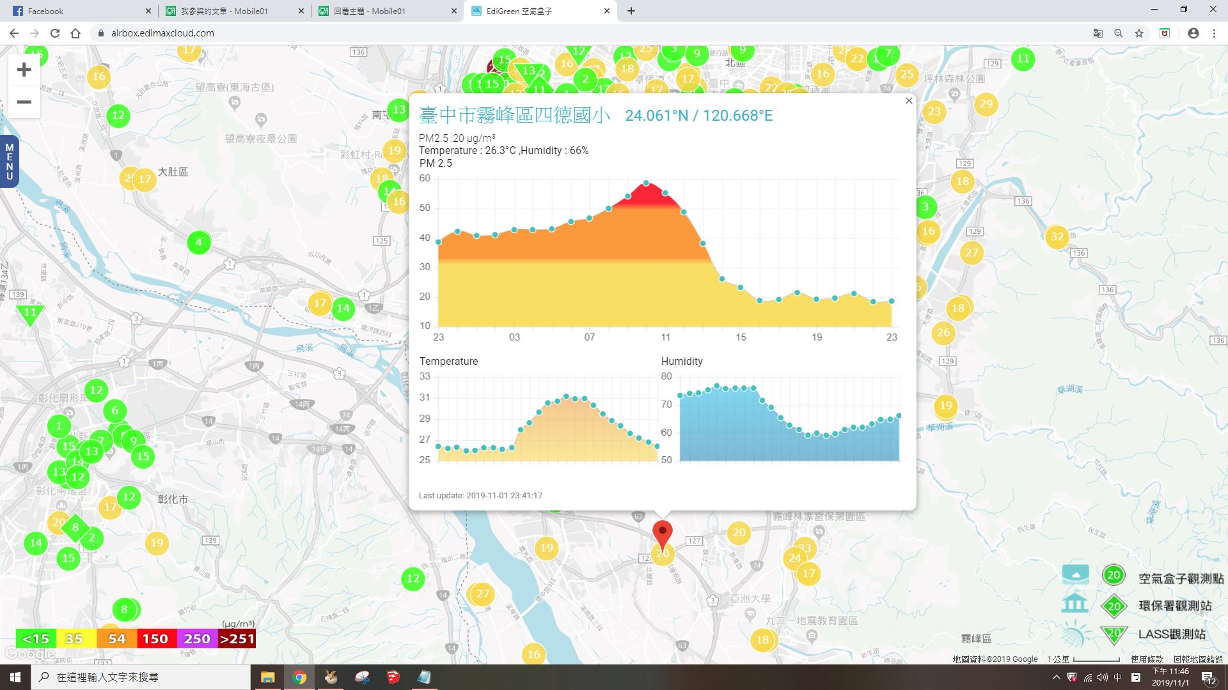Open File Explorer from the taskbar
1228x690 pixels.
[267, 677]
